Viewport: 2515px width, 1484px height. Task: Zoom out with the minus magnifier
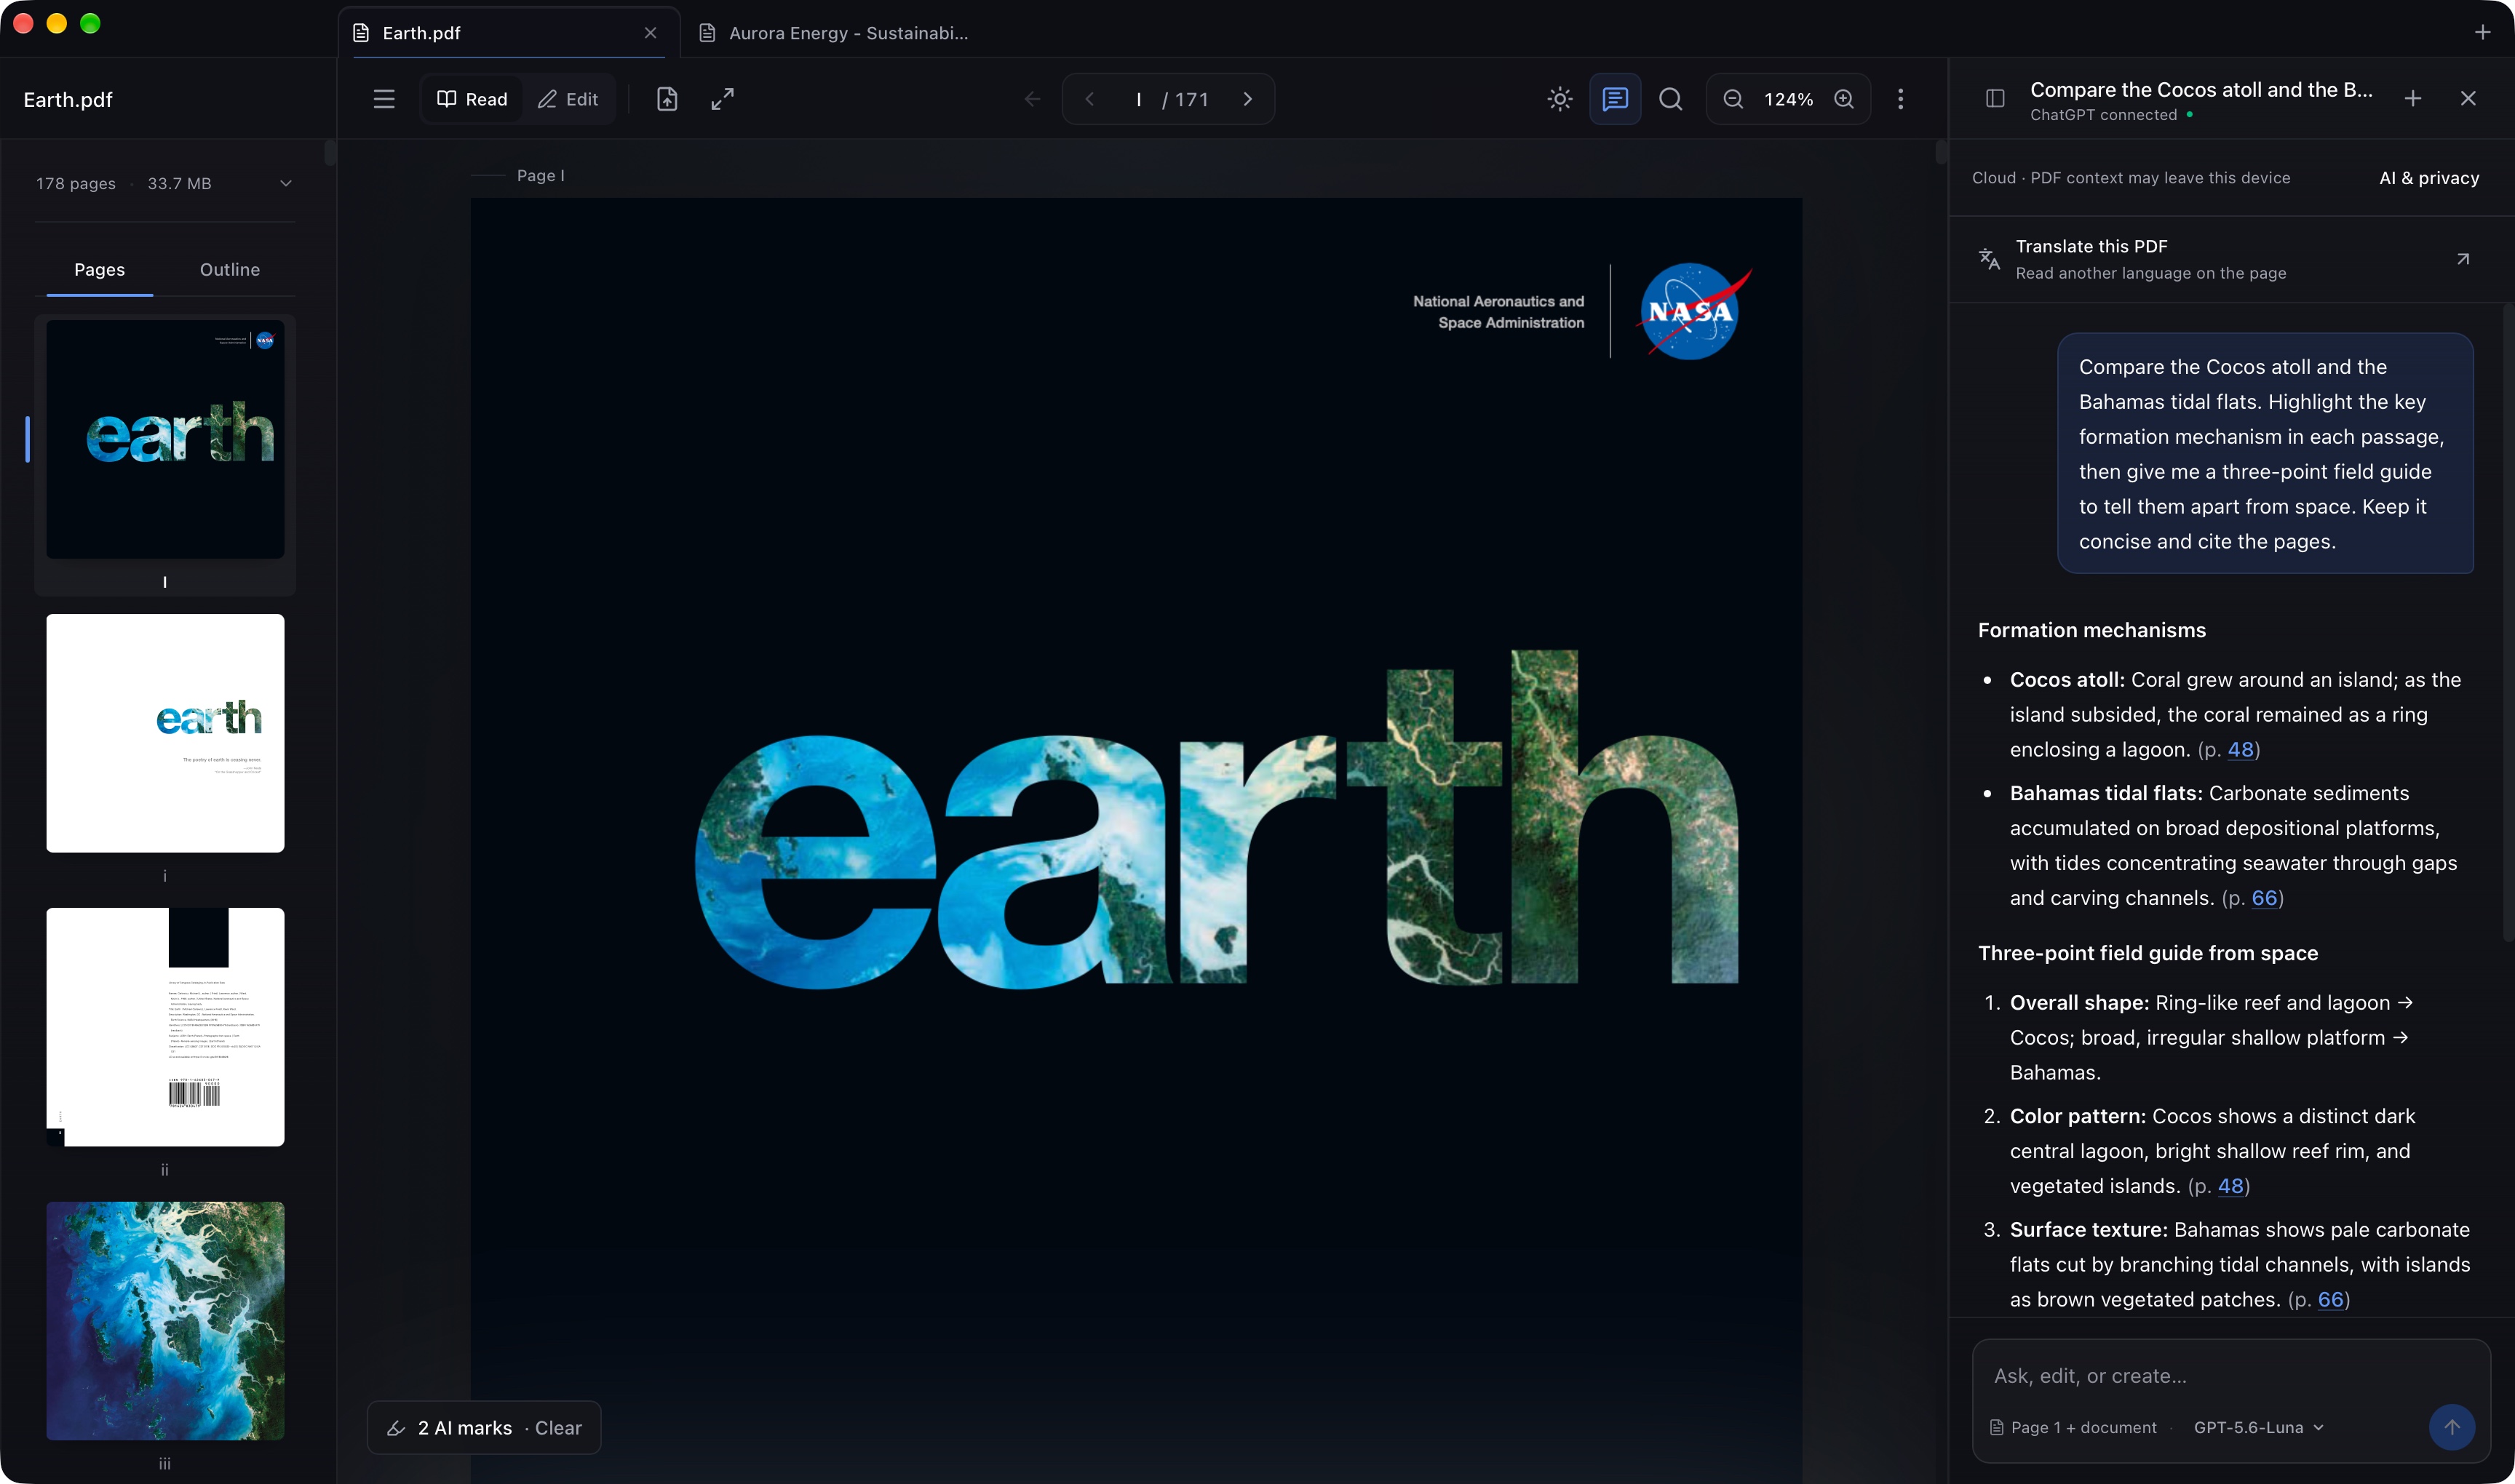pos(1733,99)
